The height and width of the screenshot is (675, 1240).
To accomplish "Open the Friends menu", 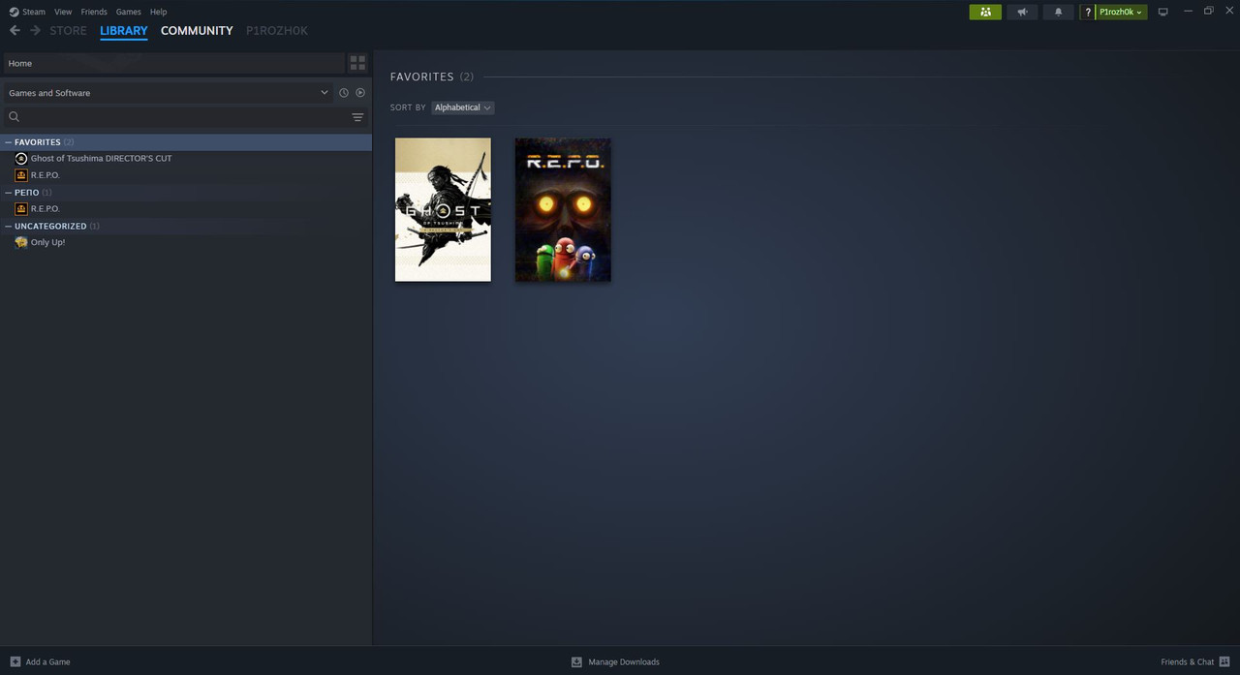I will pyautogui.click(x=94, y=12).
